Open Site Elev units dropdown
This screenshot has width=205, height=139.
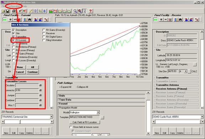point(185,71)
